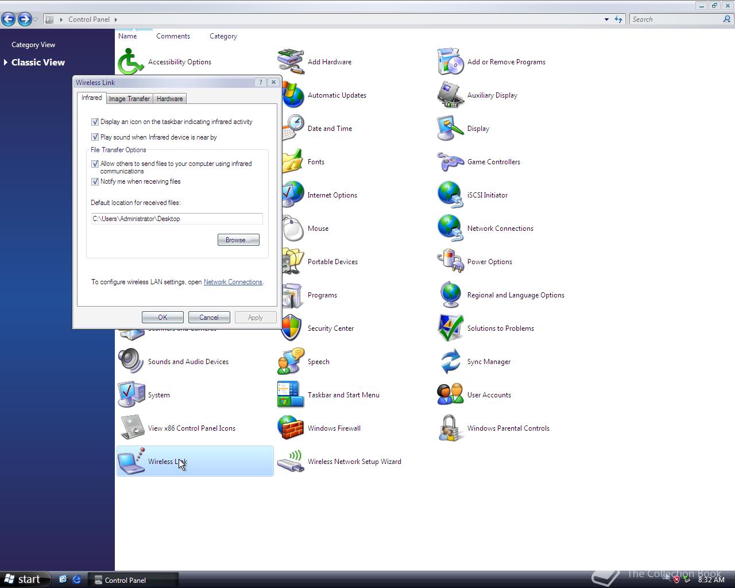Click the Automatic Updates label
Screen dimensions: 735x588
337,95
